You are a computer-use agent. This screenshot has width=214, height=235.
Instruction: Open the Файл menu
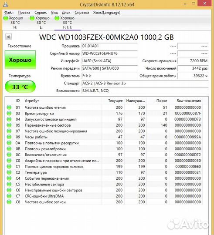9,13
